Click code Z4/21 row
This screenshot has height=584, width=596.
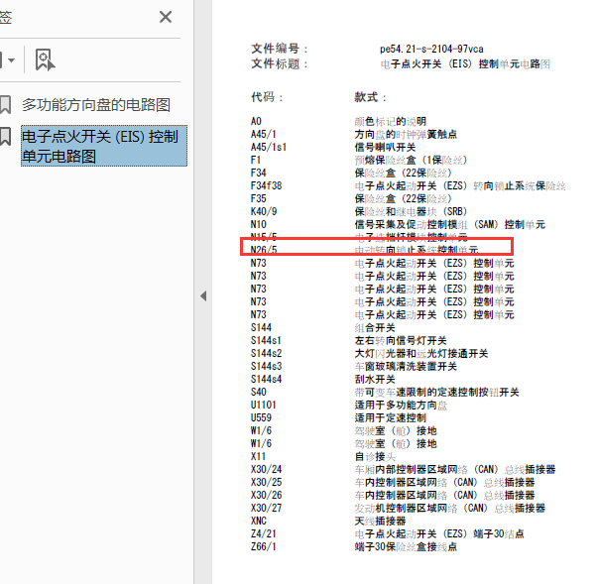(x=388, y=534)
